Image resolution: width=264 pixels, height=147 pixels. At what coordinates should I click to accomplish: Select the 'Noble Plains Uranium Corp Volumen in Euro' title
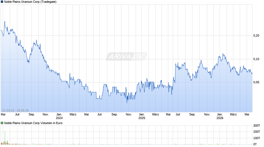[33, 123]
